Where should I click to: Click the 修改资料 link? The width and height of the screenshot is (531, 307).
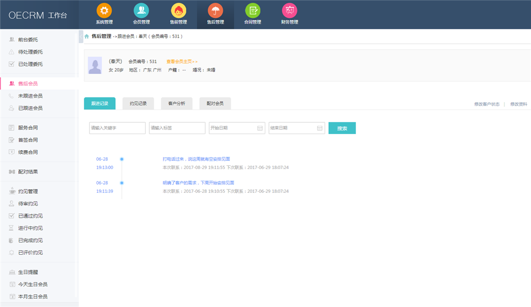click(518, 104)
